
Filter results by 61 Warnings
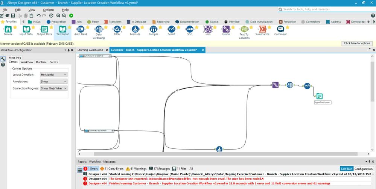click(136, 169)
